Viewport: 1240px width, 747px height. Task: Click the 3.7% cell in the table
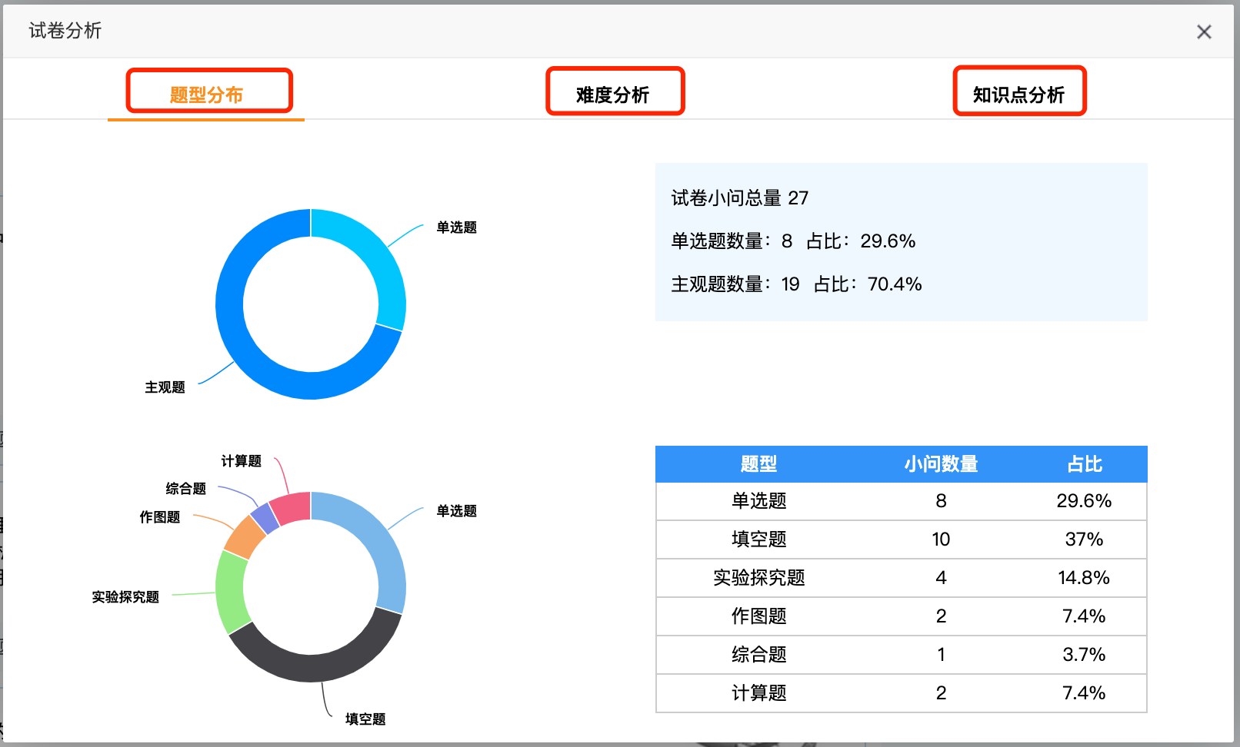point(1084,655)
